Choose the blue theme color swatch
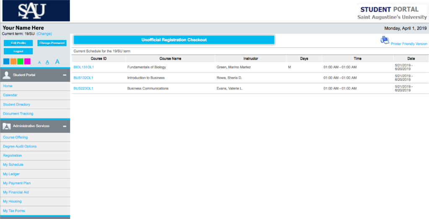 (6, 61)
